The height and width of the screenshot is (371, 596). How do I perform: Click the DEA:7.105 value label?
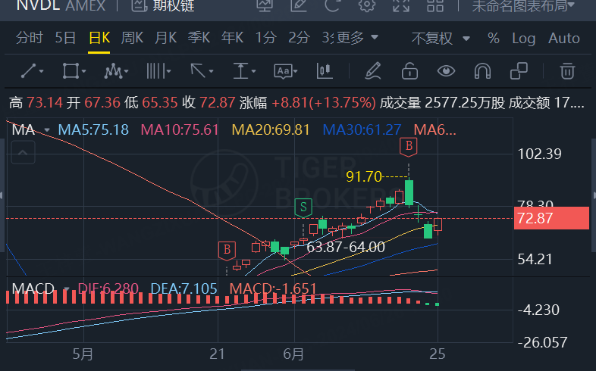[184, 289]
